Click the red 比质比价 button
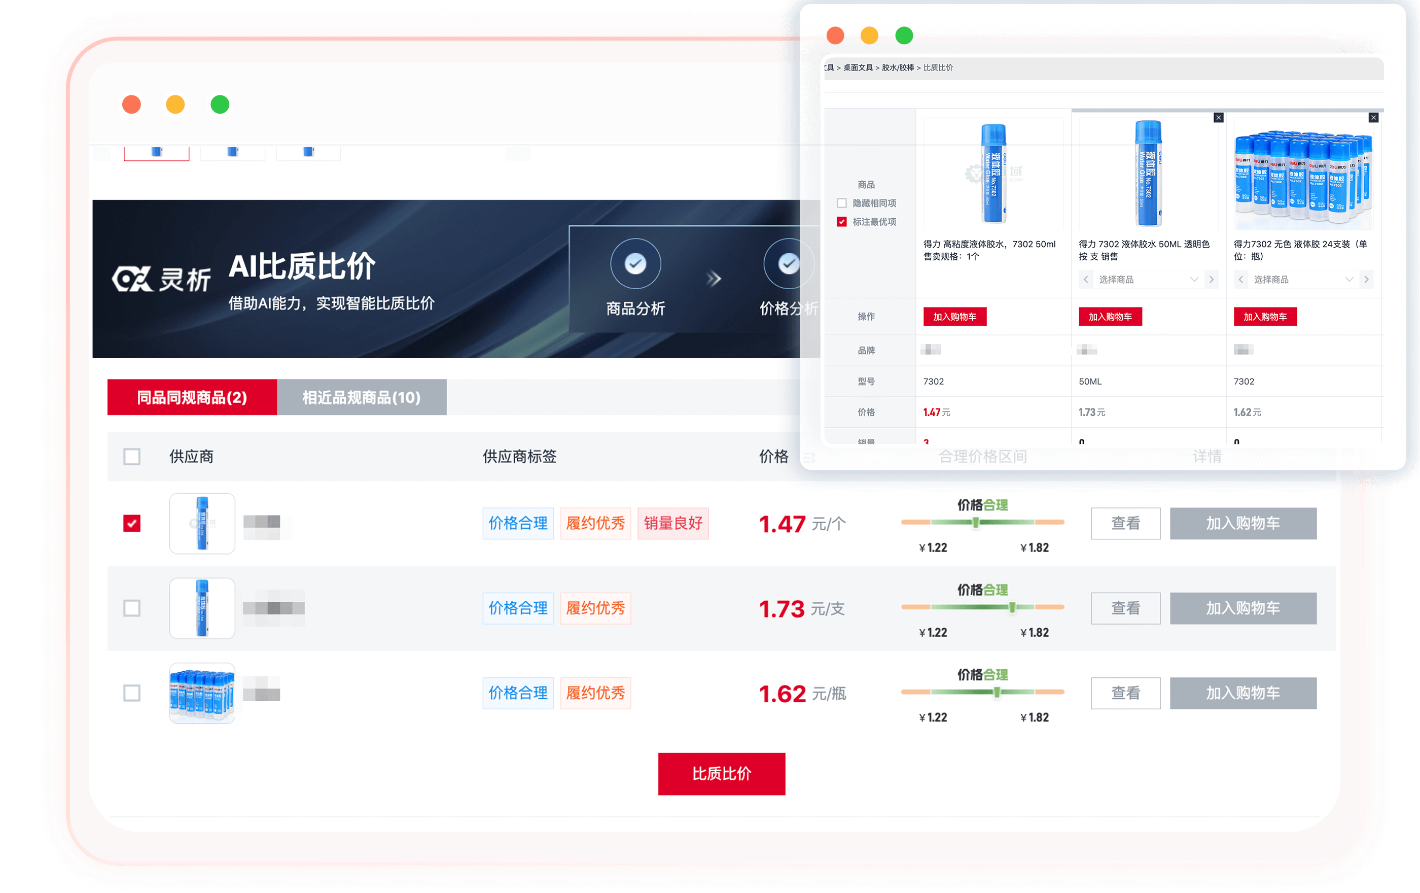Screen dimensions: 1420x893 (x=721, y=774)
